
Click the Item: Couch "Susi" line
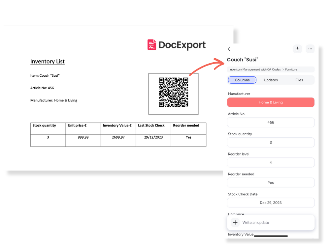click(45, 75)
